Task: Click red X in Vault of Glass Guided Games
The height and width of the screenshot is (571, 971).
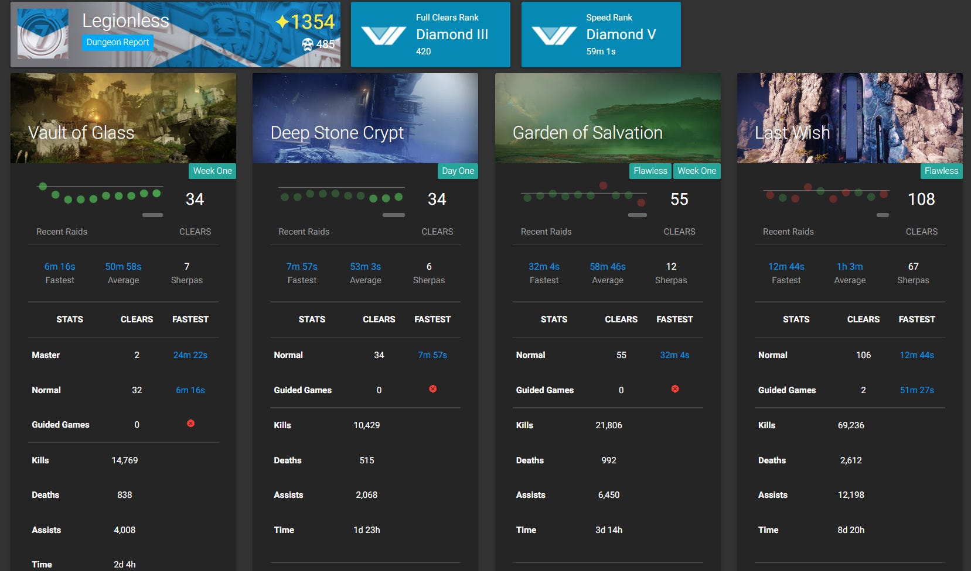Action: pyautogui.click(x=190, y=424)
